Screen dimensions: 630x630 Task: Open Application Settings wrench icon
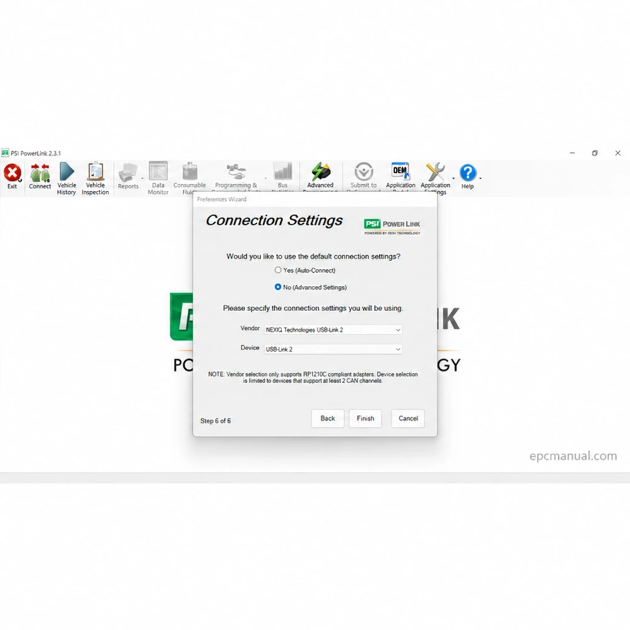(435, 172)
